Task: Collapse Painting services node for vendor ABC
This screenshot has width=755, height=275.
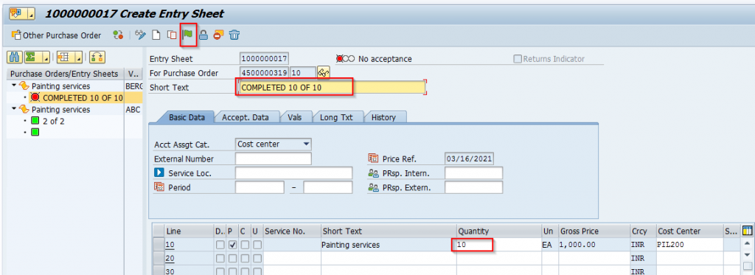Action: coord(14,109)
